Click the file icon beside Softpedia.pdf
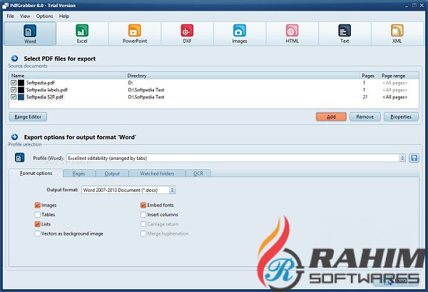The height and width of the screenshot is (292, 428). click(21, 83)
